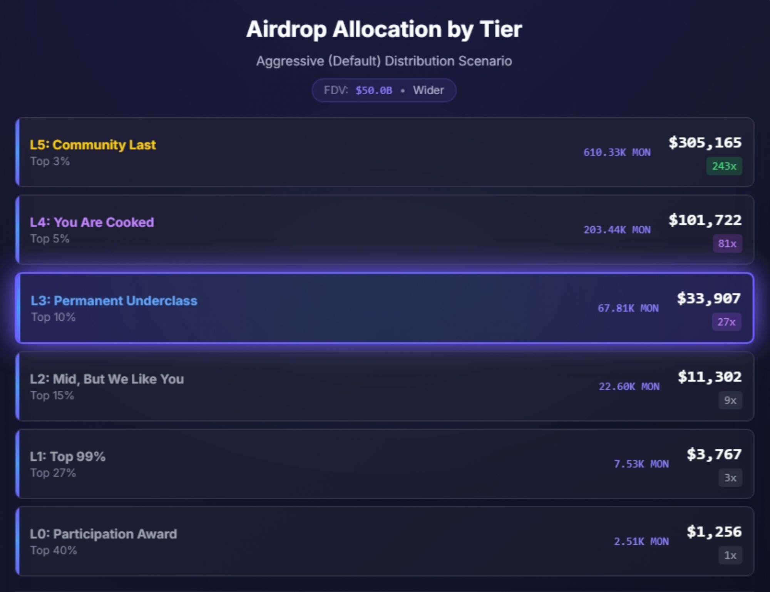Click the $33,907 allocation value
Viewport: 770px width, 592px height.
coord(708,298)
